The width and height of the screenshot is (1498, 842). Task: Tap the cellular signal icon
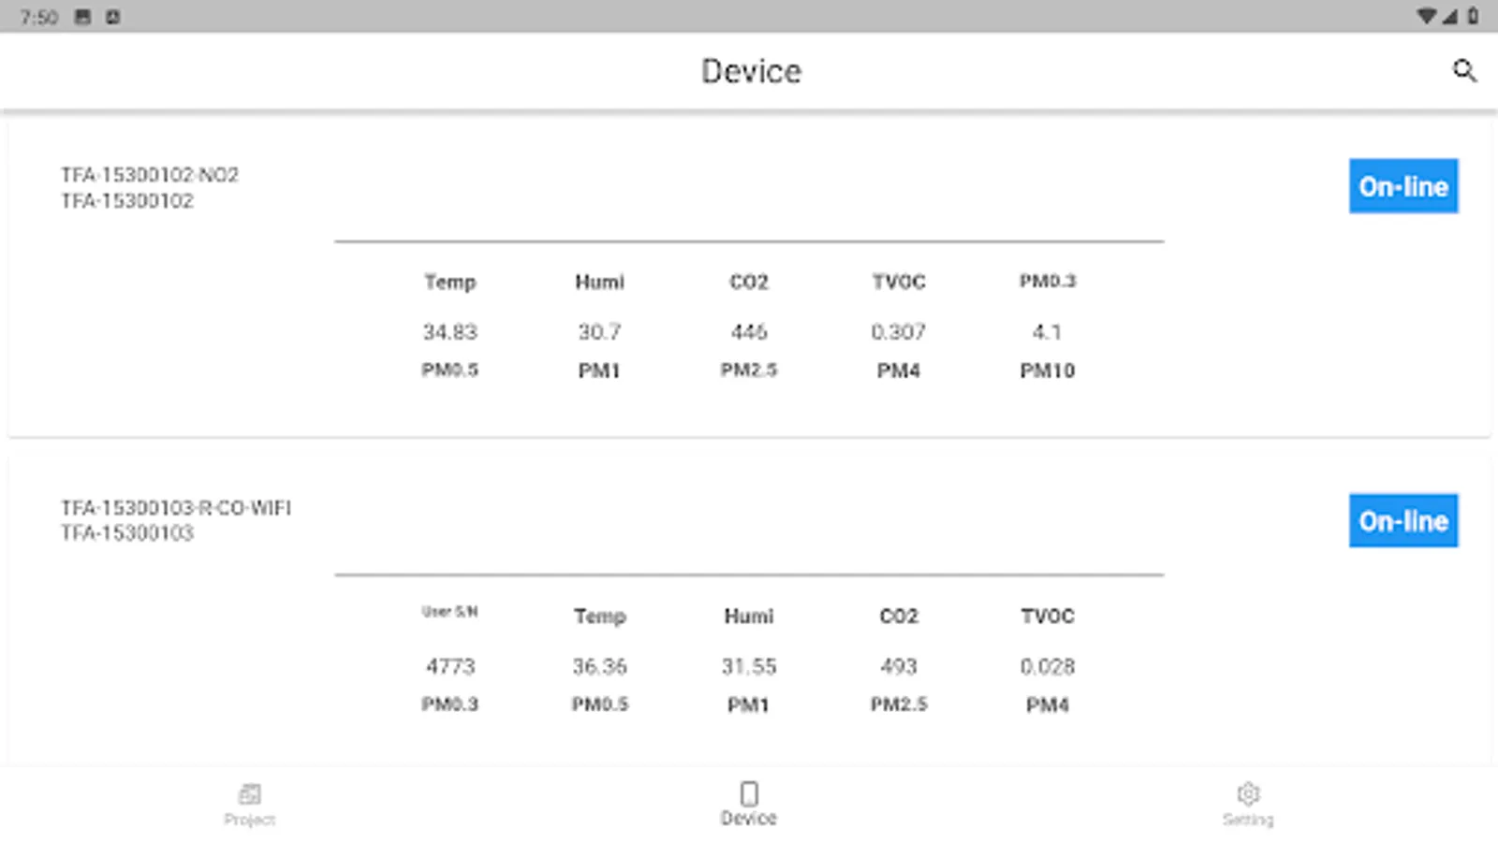(1450, 16)
